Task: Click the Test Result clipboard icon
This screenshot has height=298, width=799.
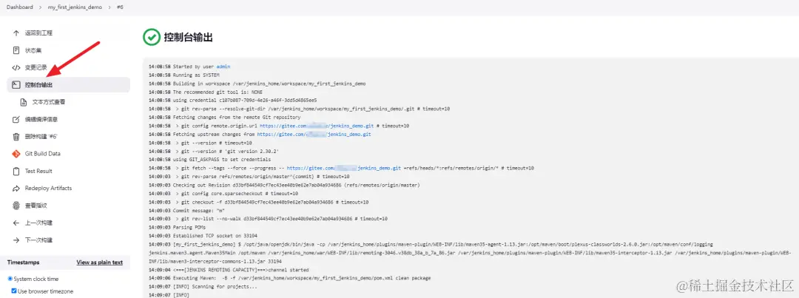Action: pos(16,171)
